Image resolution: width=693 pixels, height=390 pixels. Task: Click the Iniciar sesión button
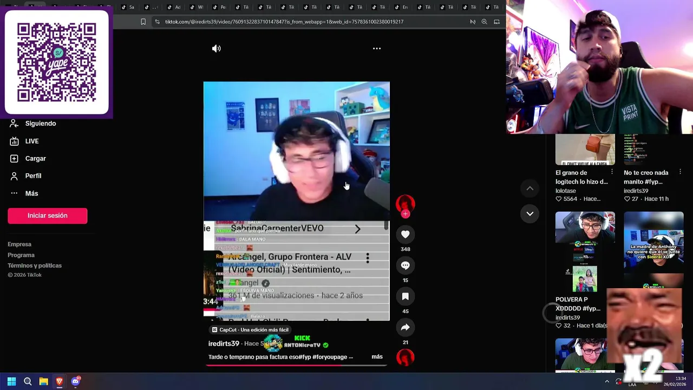[x=48, y=216]
